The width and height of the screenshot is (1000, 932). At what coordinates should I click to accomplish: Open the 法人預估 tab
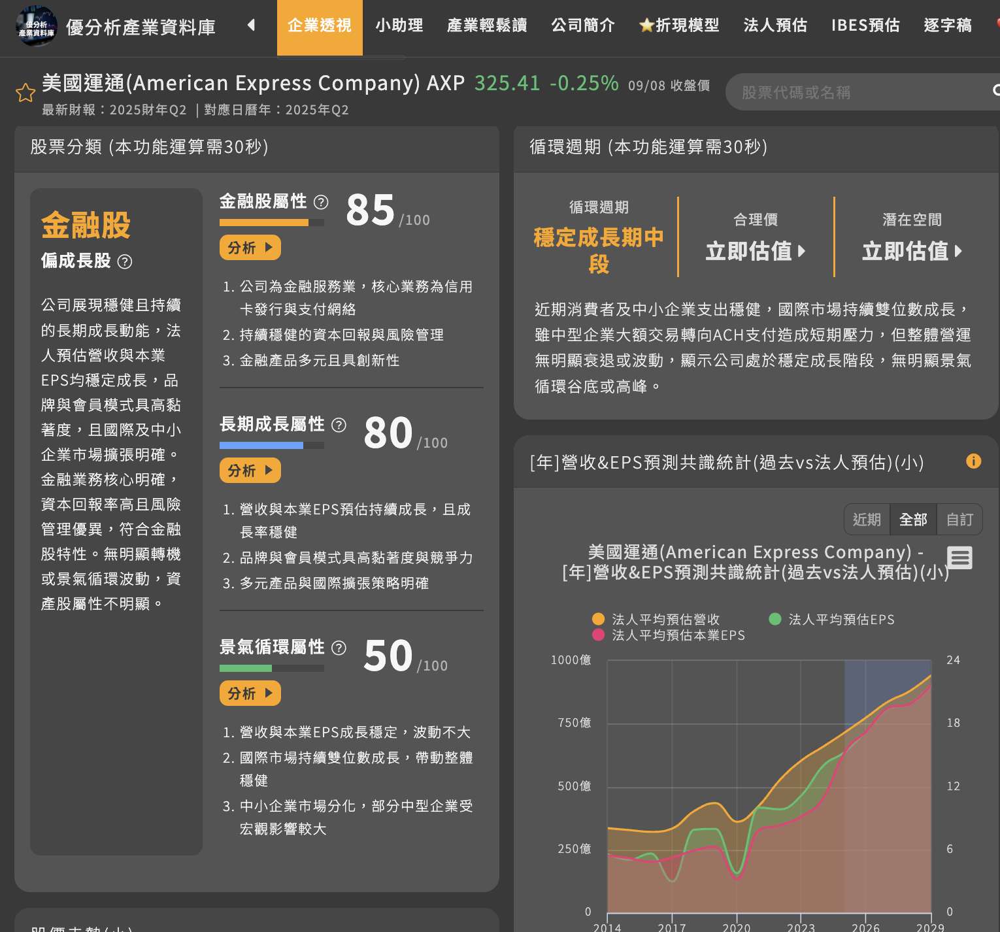pyautogui.click(x=775, y=25)
